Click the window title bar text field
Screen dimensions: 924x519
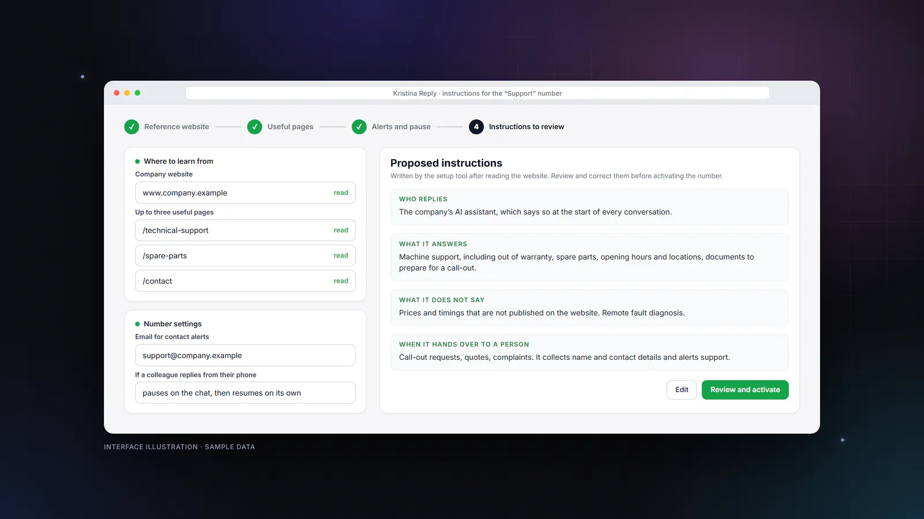478,93
